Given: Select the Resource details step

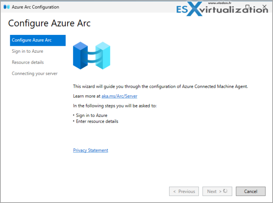Looking at the screenshot, I should tap(28, 62).
